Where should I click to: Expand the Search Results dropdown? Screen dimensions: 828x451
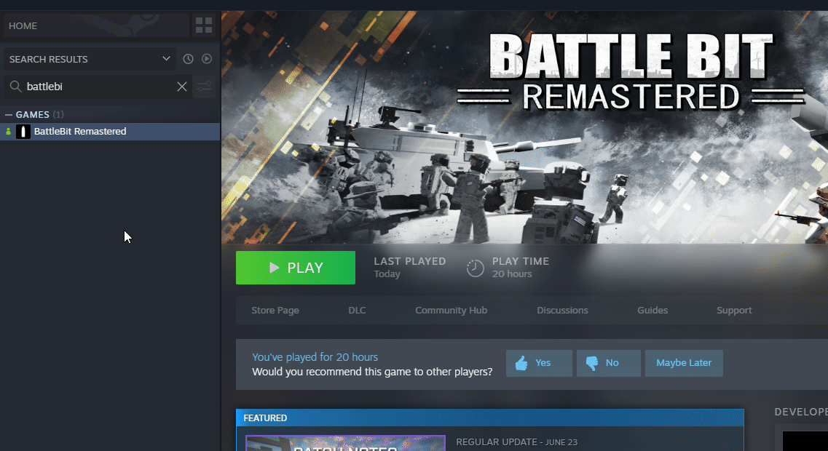166,59
